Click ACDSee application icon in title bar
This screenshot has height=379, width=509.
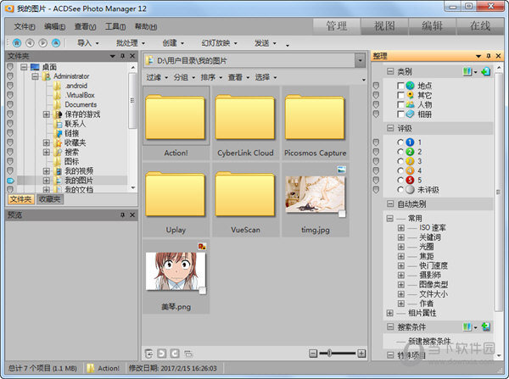tap(9, 8)
